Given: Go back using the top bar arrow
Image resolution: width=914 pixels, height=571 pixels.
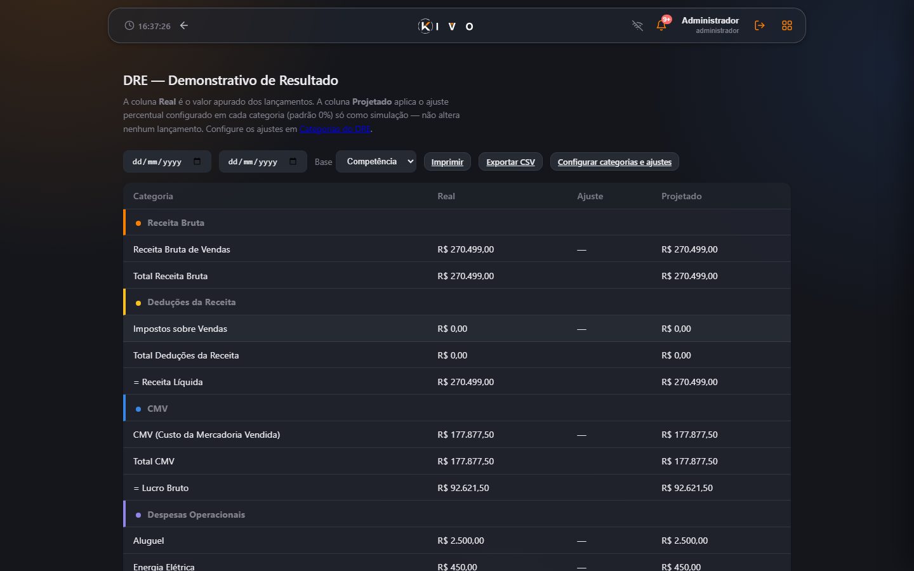Looking at the screenshot, I should click(184, 25).
